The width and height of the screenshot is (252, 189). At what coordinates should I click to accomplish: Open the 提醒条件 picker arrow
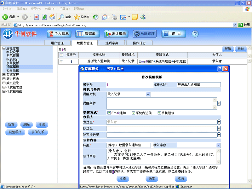219,103
